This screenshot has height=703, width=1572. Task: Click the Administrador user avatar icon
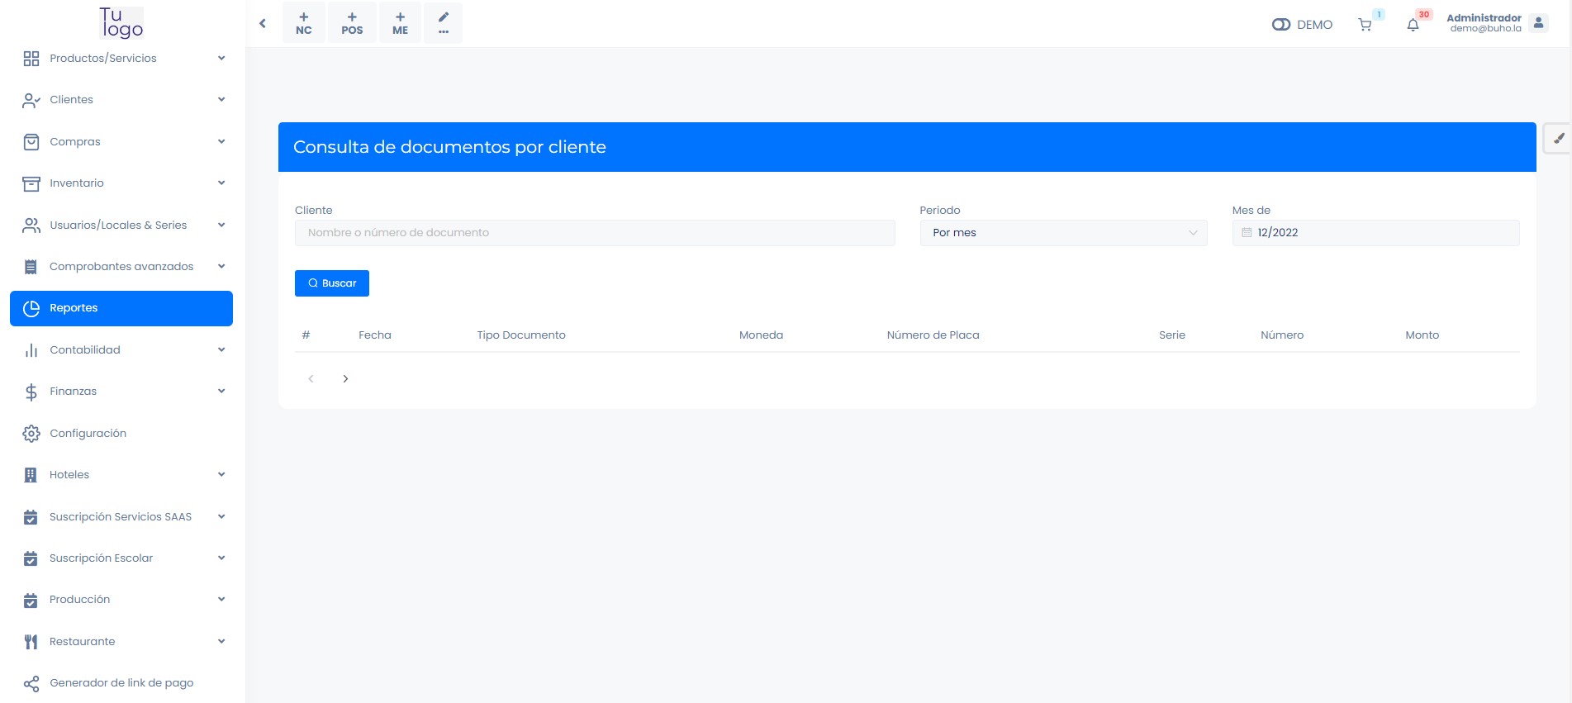point(1538,23)
